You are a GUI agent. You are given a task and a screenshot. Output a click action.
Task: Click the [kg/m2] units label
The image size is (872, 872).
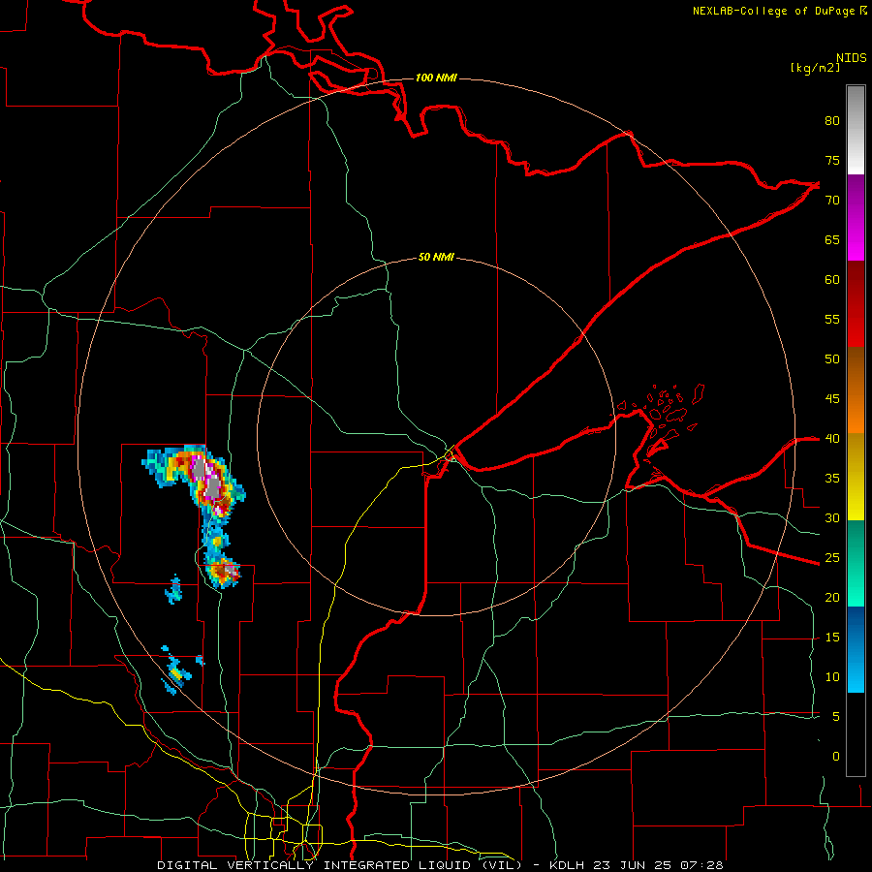point(815,68)
